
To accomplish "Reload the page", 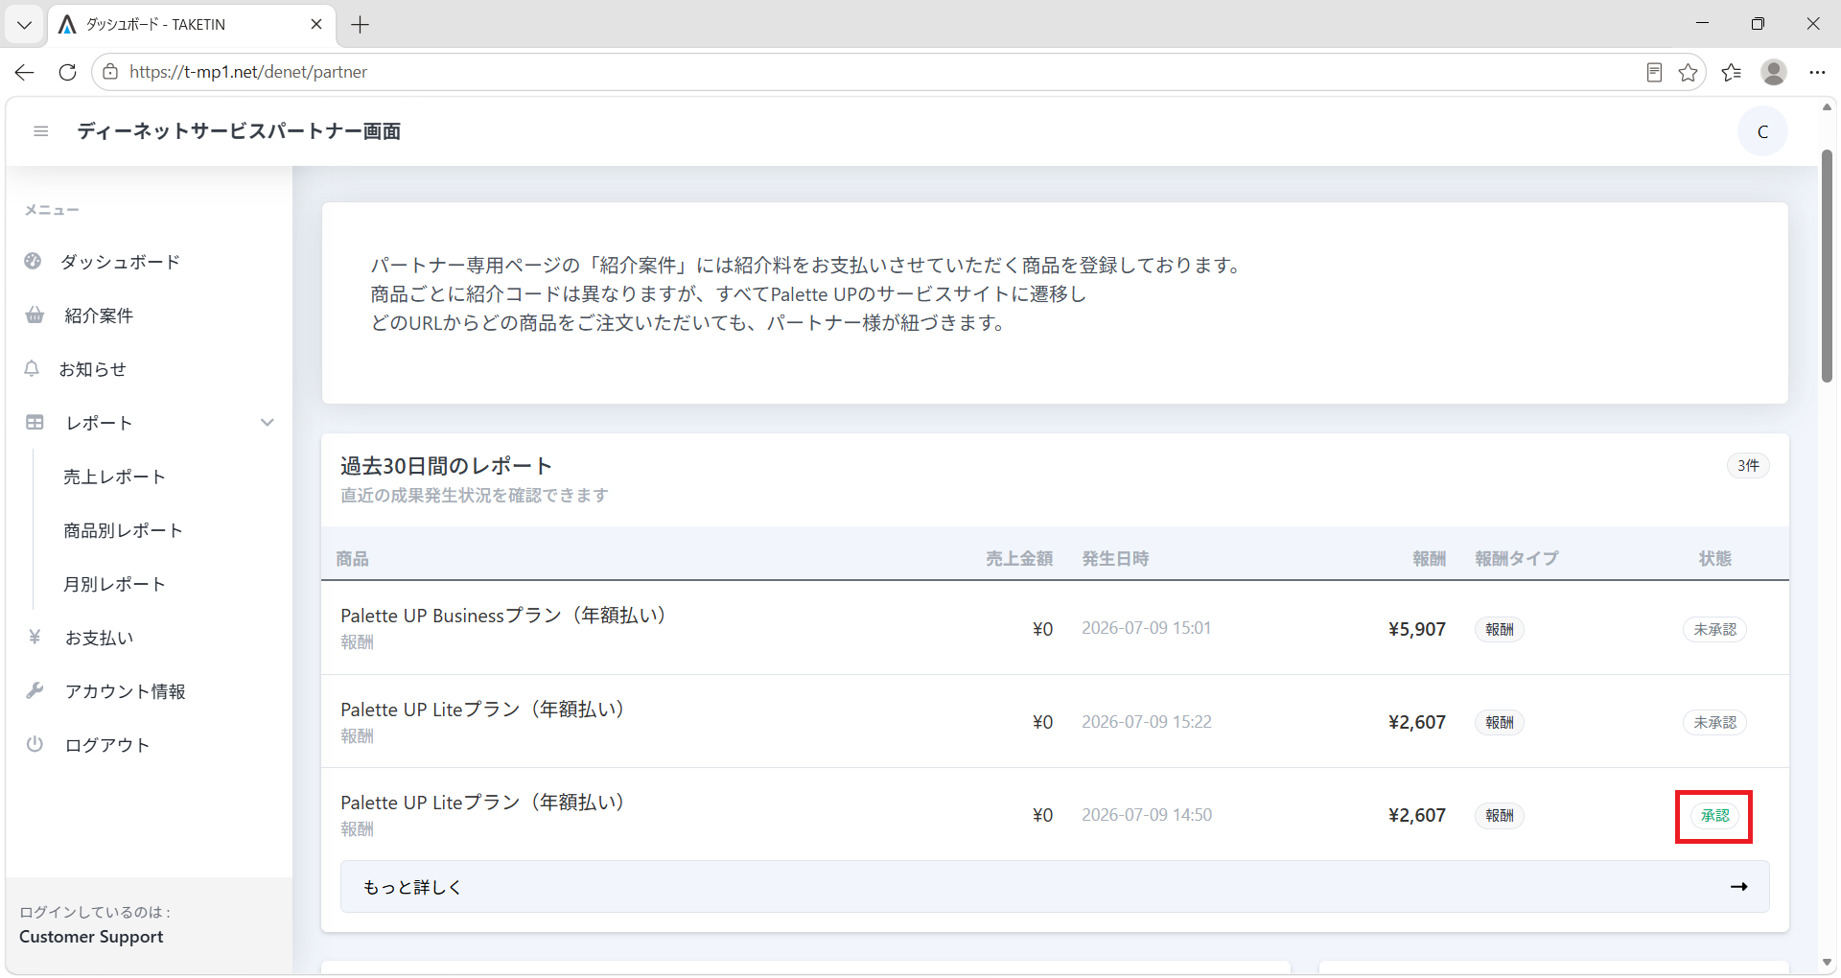I will pos(67,72).
